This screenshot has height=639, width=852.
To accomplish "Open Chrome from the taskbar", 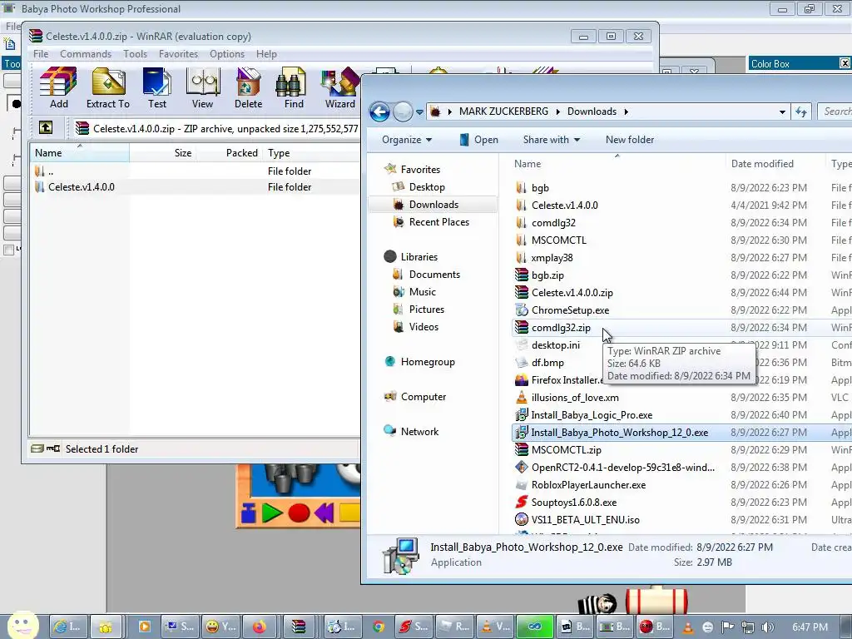I will (379, 627).
